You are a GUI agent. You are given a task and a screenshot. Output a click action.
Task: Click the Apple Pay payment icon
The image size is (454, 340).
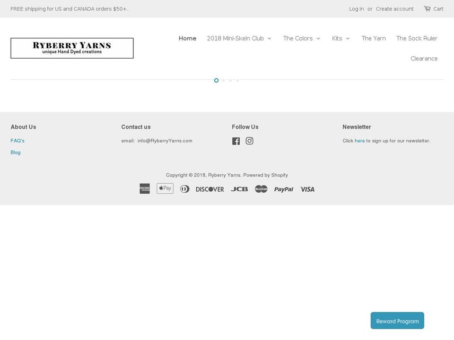click(165, 188)
